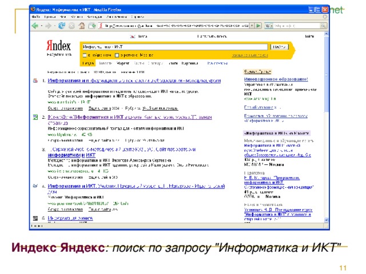Click the Forward navigation arrow

pyautogui.click(x=48, y=26)
